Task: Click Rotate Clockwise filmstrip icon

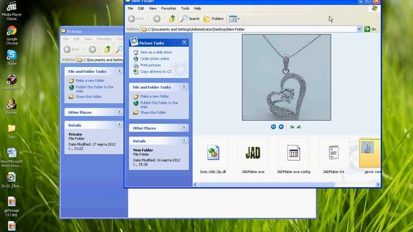Action: (292, 127)
